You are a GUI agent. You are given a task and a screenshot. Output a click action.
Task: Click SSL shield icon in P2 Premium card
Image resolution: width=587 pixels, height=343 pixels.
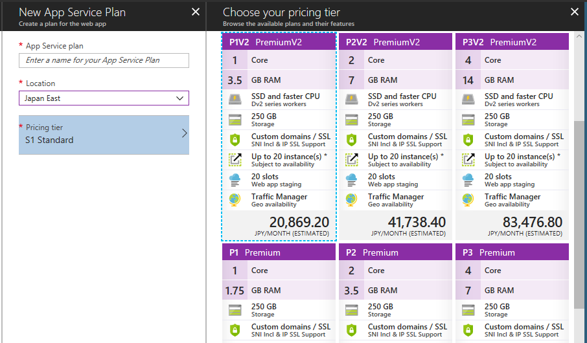[x=352, y=330]
